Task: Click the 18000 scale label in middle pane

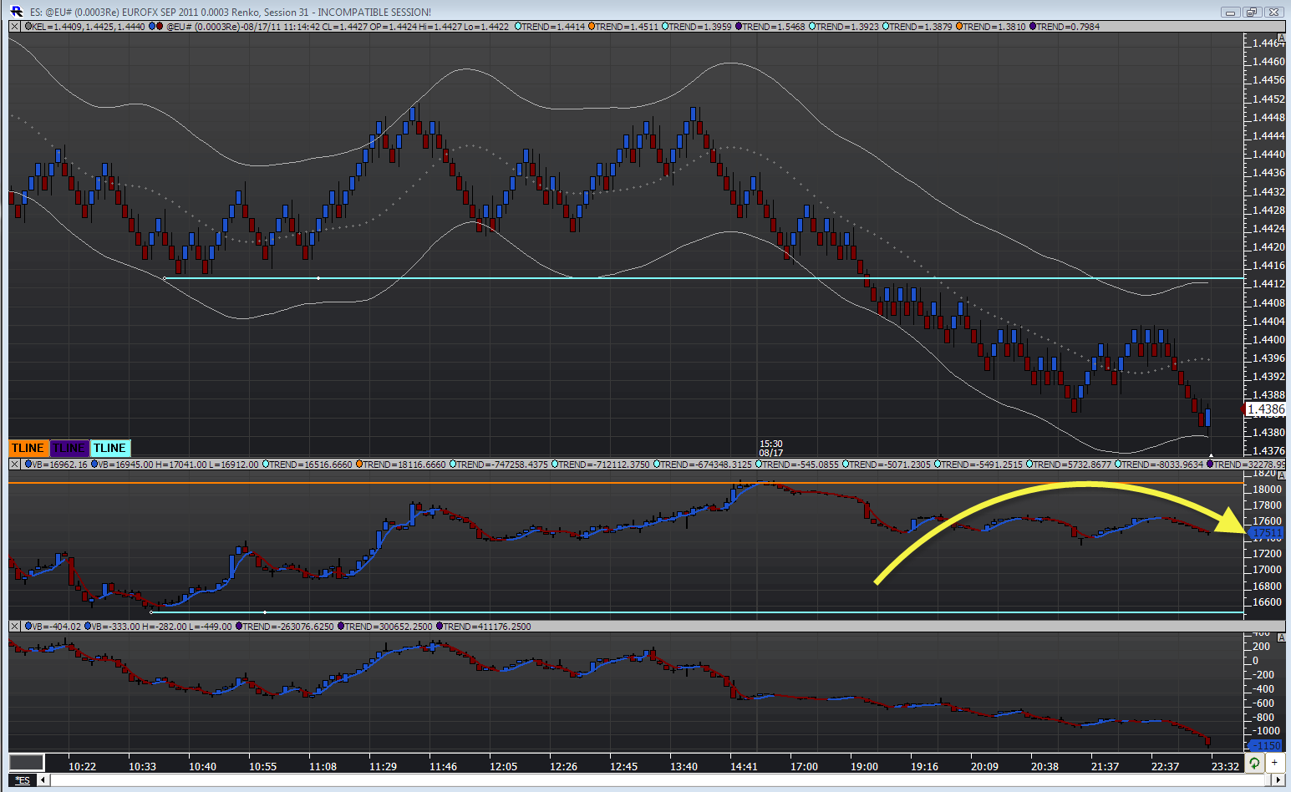Action: [1267, 490]
